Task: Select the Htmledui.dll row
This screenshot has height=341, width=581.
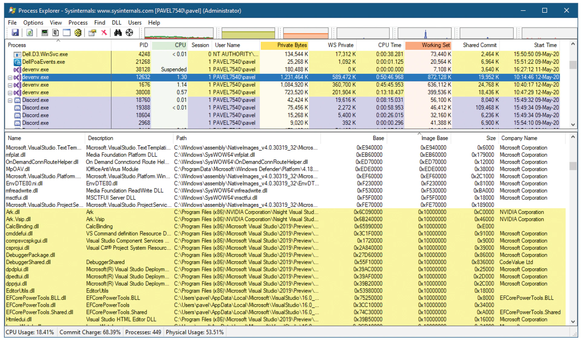Action: point(285,320)
